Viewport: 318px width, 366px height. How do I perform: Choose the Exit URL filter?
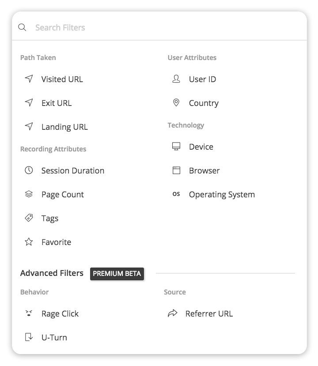pos(57,103)
